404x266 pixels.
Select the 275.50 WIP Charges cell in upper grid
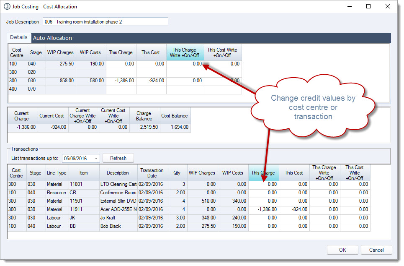(x=61, y=64)
